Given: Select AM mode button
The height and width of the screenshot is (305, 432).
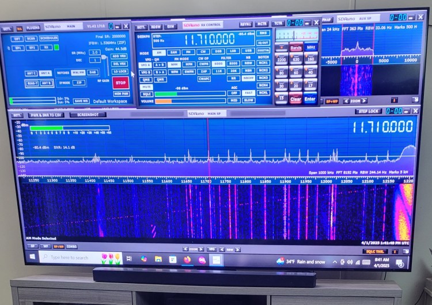Looking at the screenshot, I should pos(158,52).
